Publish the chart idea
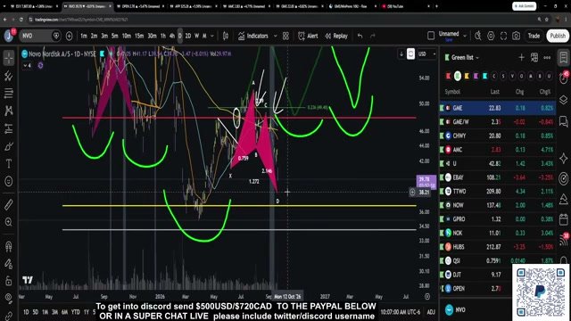Viewport: 571px width, 321px height. (x=558, y=36)
